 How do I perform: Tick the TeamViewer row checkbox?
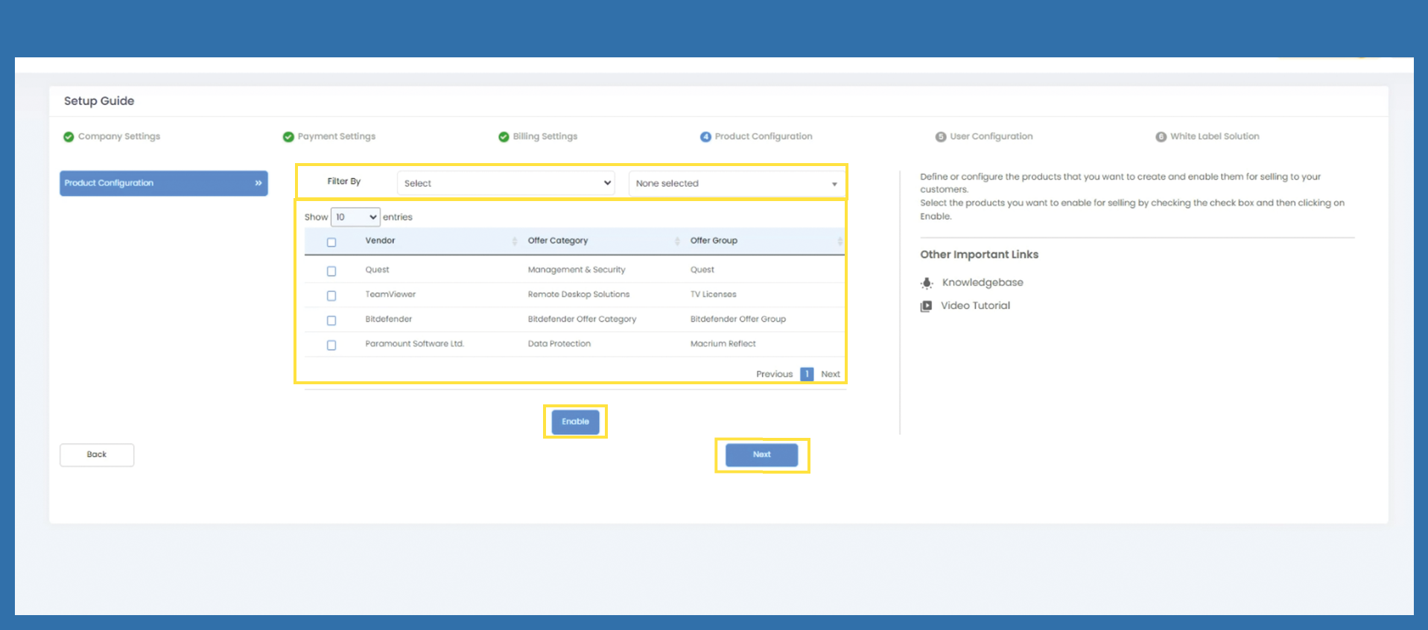pyautogui.click(x=331, y=296)
